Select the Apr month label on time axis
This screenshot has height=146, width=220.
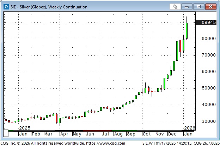65,134
